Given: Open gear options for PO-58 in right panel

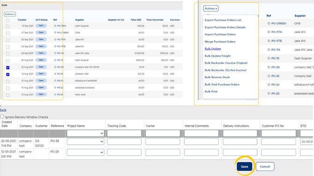Looking at the screenshot, I should coord(269,67).
